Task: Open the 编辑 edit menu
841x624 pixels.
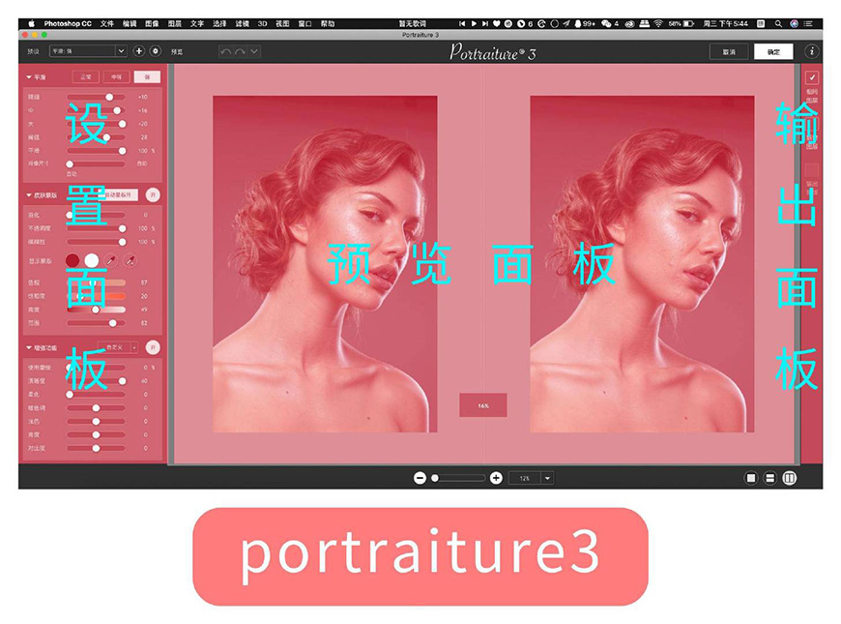Action: pyautogui.click(x=130, y=23)
